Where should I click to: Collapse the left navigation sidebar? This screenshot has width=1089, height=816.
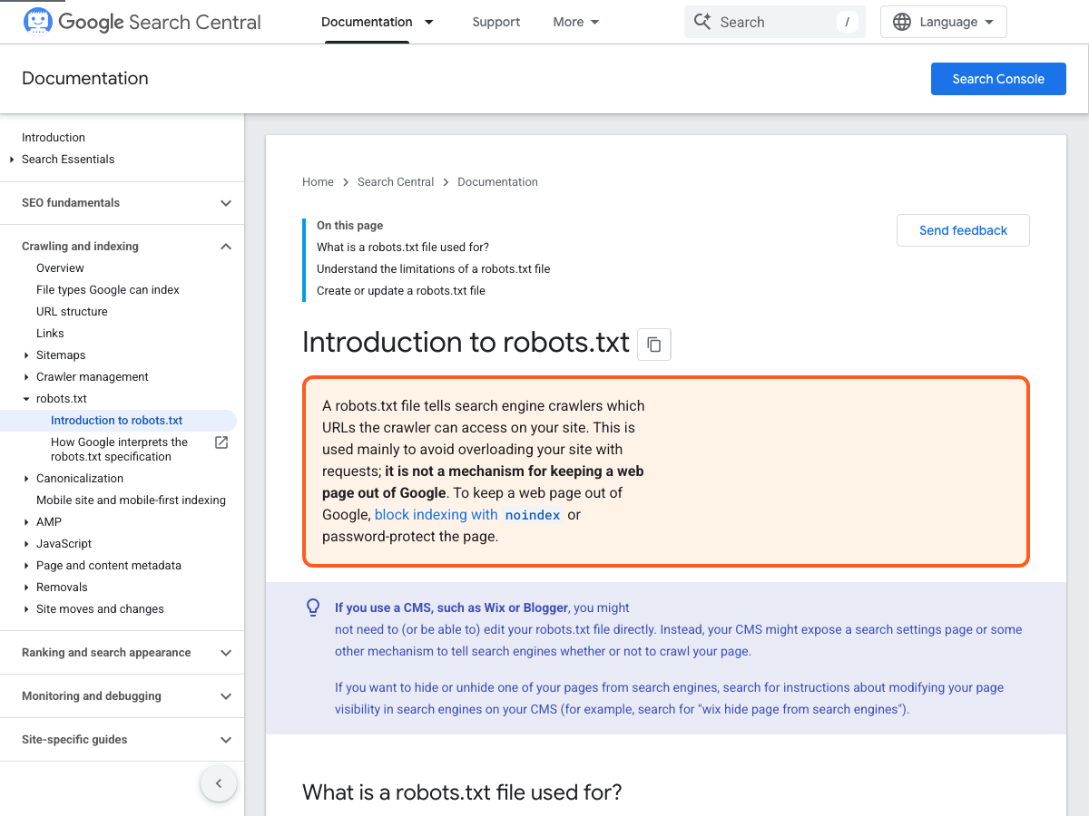pyautogui.click(x=219, y=783)
